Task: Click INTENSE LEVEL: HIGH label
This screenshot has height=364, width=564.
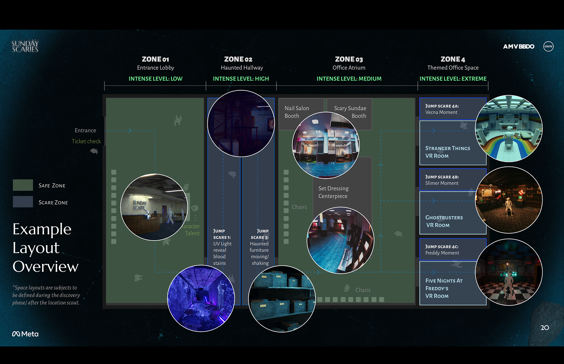Action: [x=241, y=79]
